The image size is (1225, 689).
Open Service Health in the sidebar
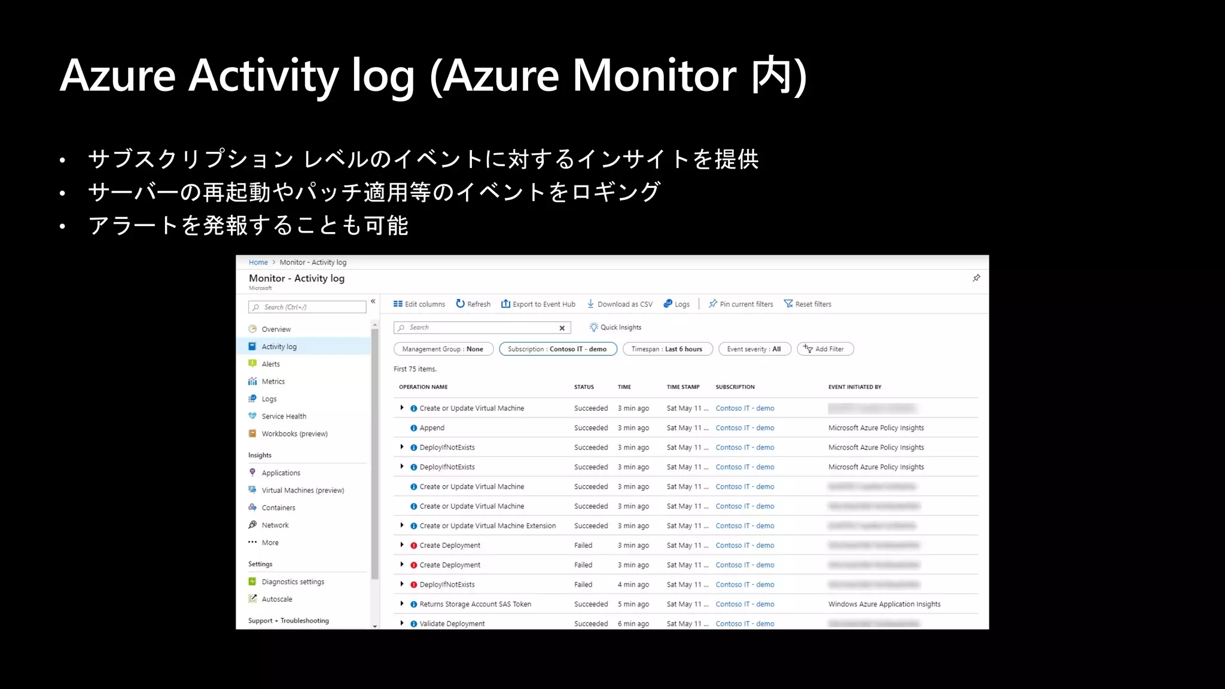pos(284,416)
